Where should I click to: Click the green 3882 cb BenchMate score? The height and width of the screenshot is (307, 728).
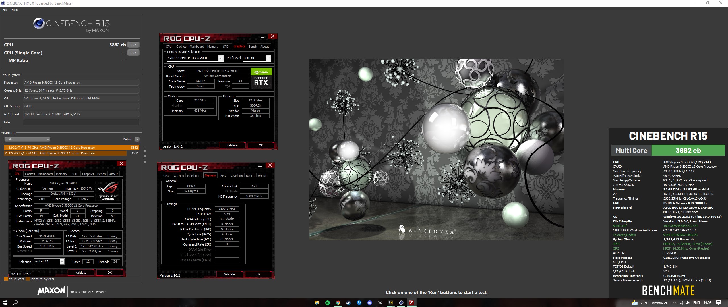[688, 150]
